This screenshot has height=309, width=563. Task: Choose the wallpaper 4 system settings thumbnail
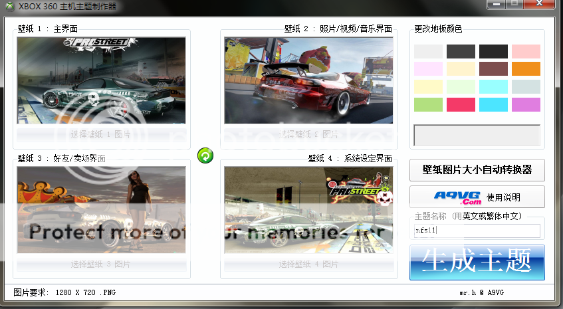coord(308,209)
